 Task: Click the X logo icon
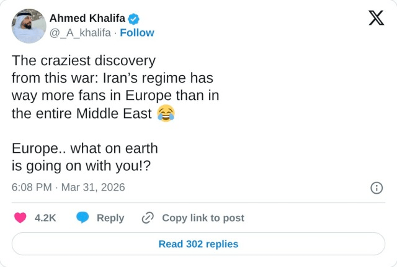coord(376,19)
